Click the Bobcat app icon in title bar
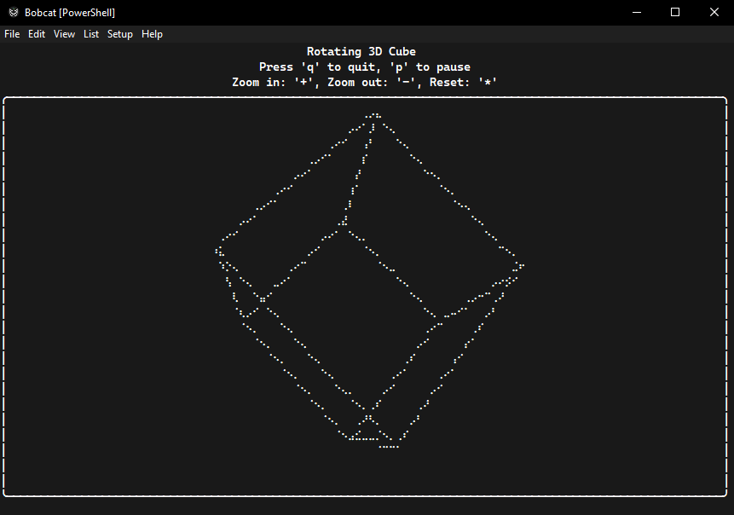 (14, 13)
